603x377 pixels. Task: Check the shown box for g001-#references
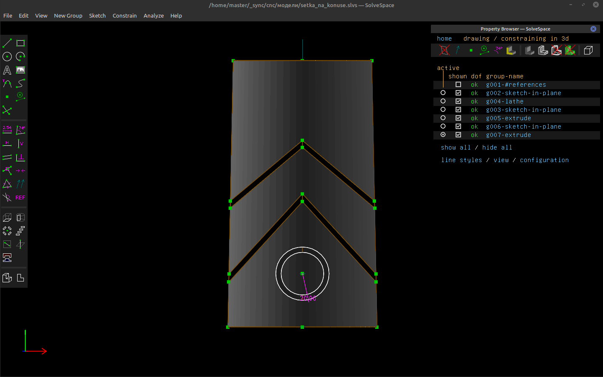[x=459, y=85]
